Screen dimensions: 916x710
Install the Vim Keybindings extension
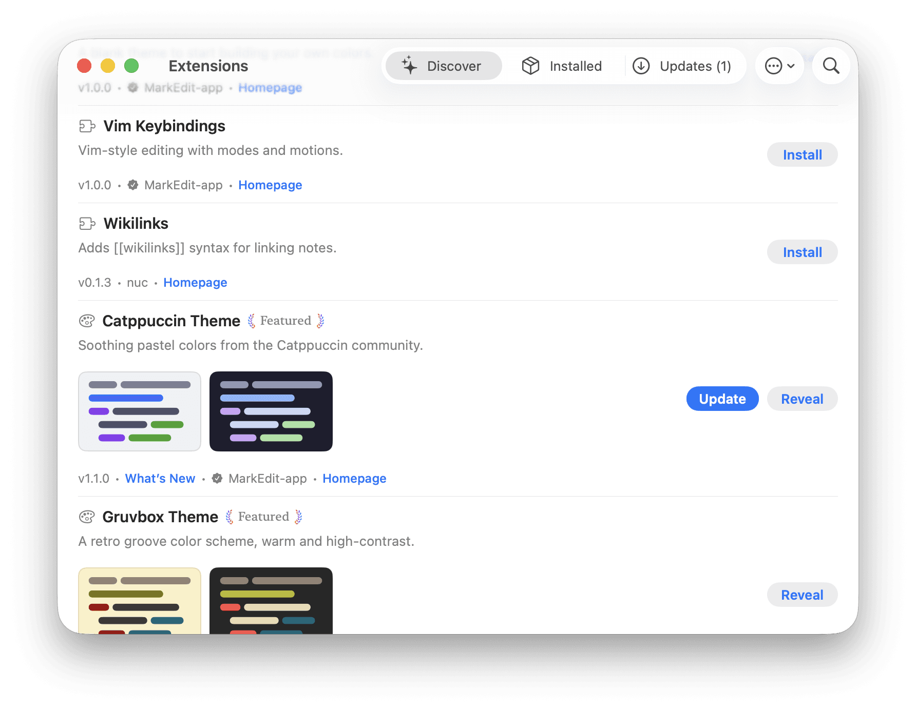[802, 154]
